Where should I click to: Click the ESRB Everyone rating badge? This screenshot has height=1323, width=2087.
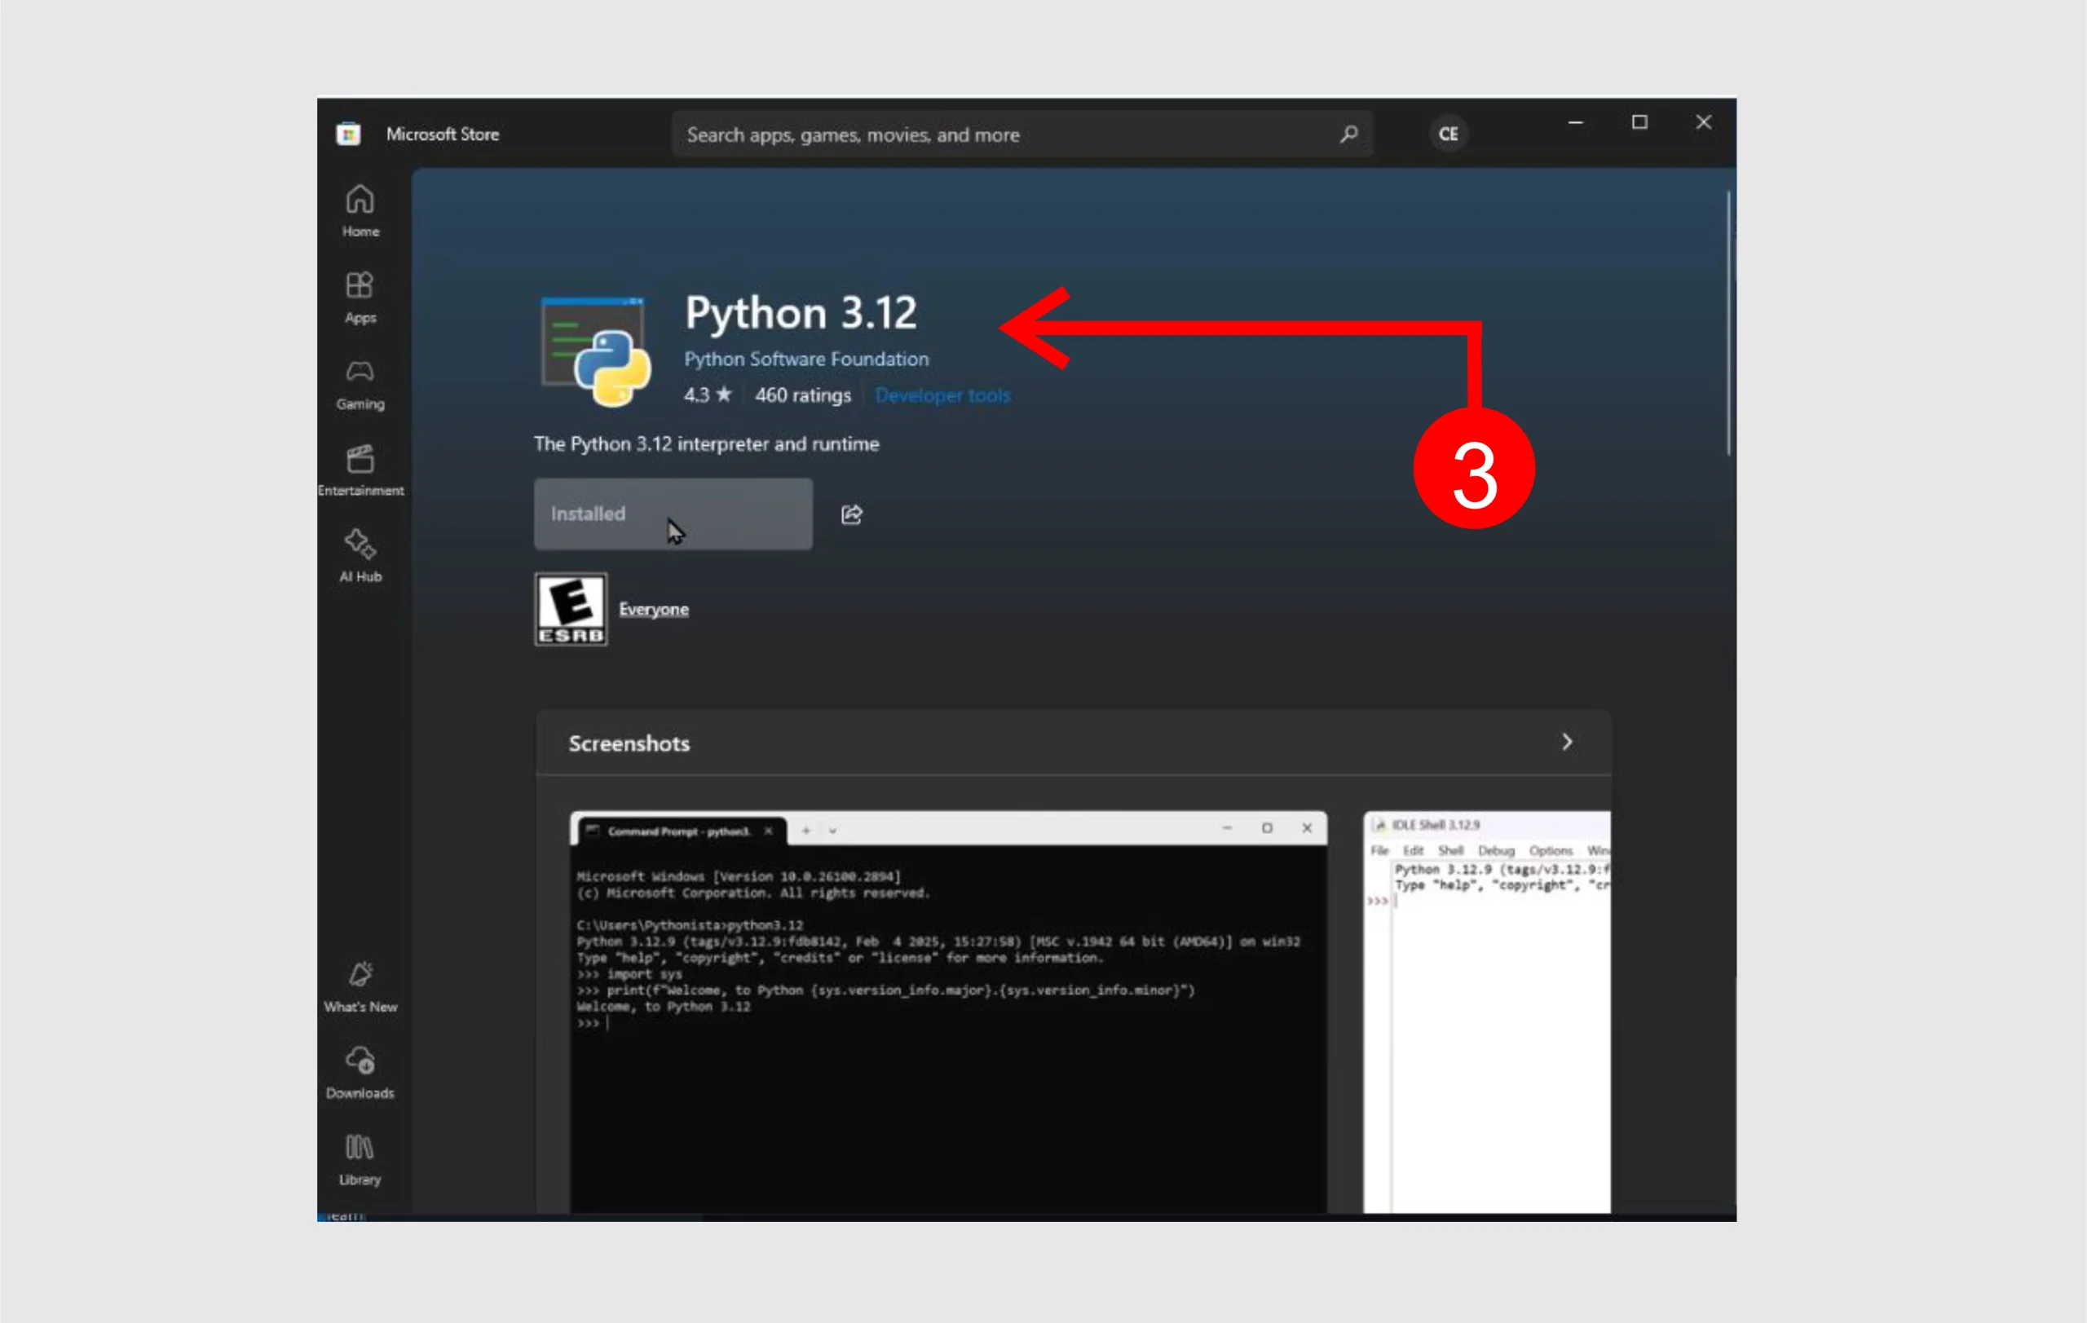(571, 609)
